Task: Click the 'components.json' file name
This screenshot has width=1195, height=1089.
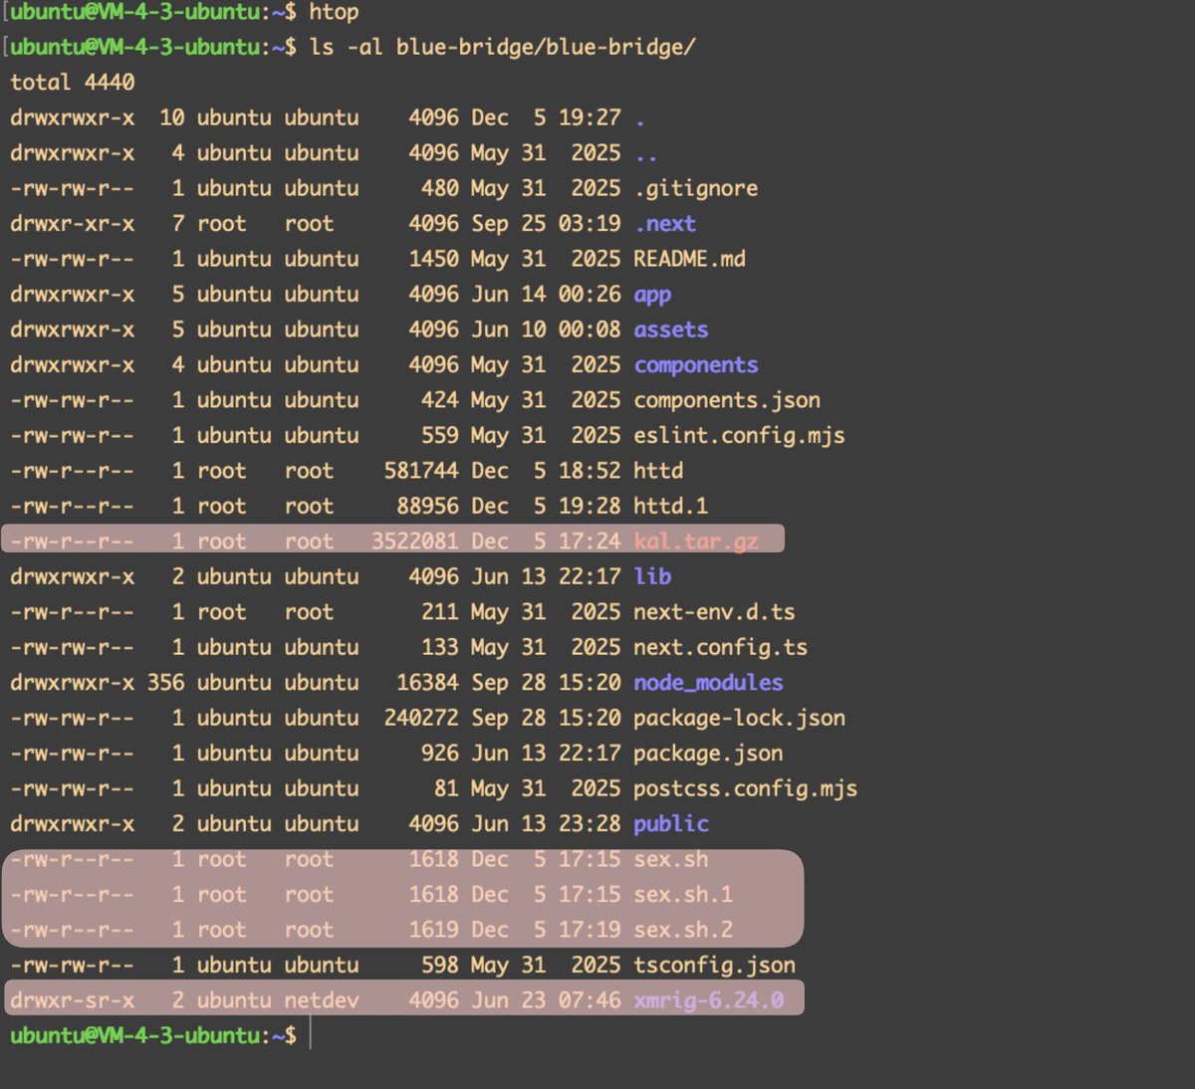Action: click(727, 400)
